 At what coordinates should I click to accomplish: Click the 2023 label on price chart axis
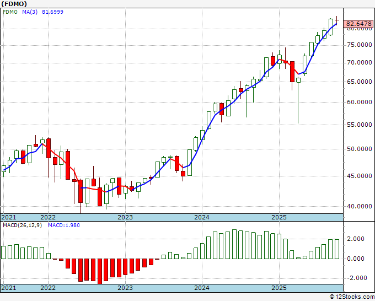125,217
